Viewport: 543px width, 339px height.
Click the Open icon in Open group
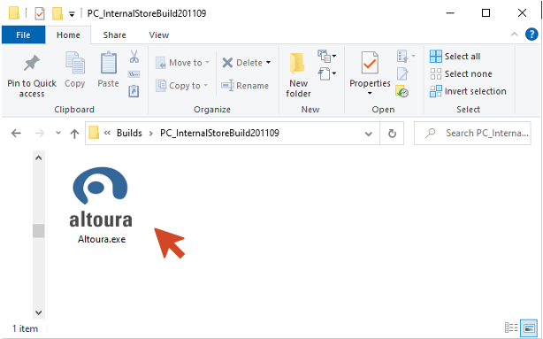coord(402,56)
